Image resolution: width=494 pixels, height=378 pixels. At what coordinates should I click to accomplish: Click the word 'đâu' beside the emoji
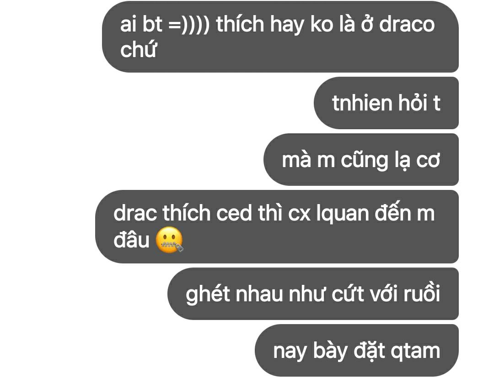(x=131, y=240)
